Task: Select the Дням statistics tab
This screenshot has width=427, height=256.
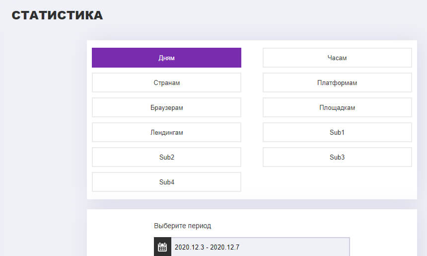Action: click(x=166, y=58)
